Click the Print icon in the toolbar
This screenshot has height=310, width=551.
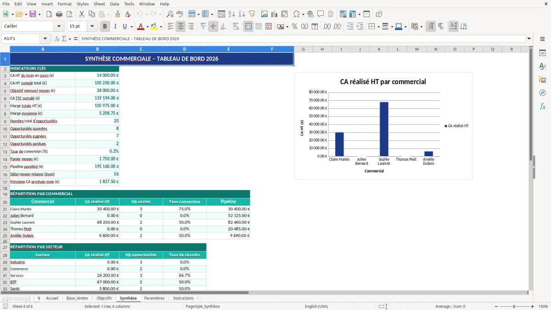tap(59, 14)
